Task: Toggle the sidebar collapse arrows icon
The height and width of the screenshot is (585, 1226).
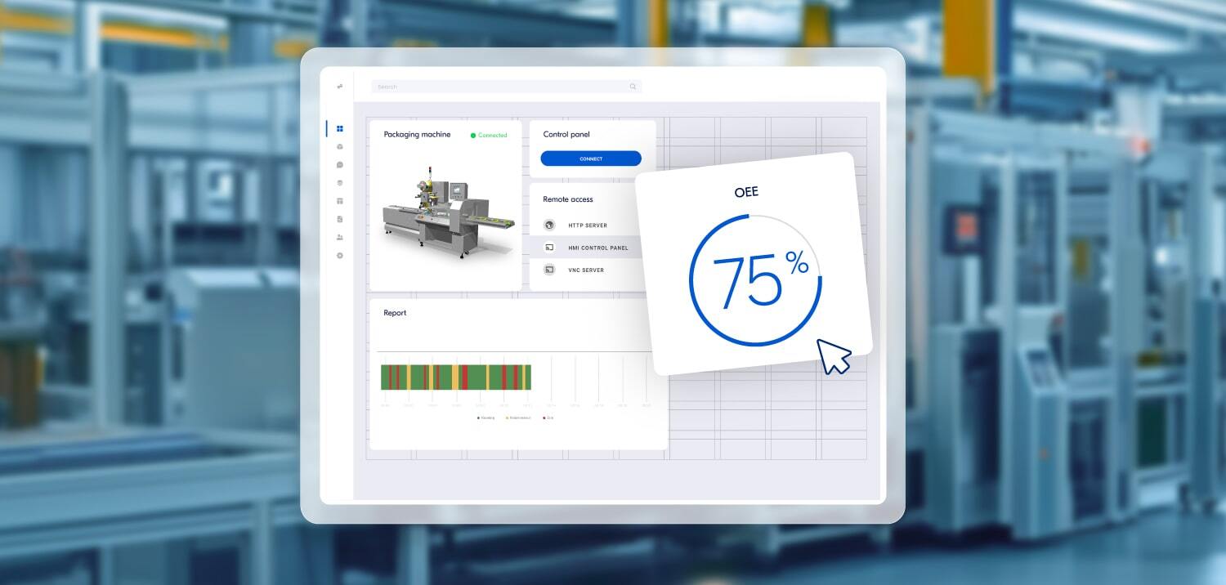Action: click(340, 87)
